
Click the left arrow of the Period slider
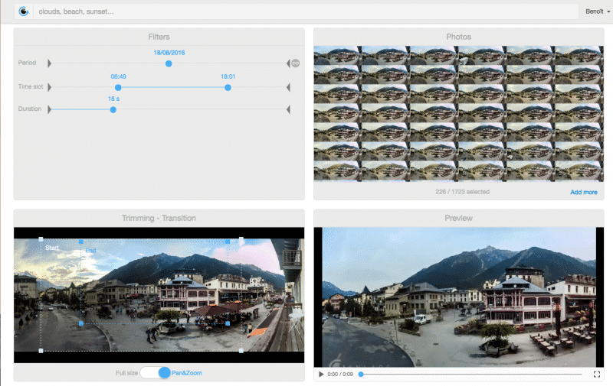(50, 63)
